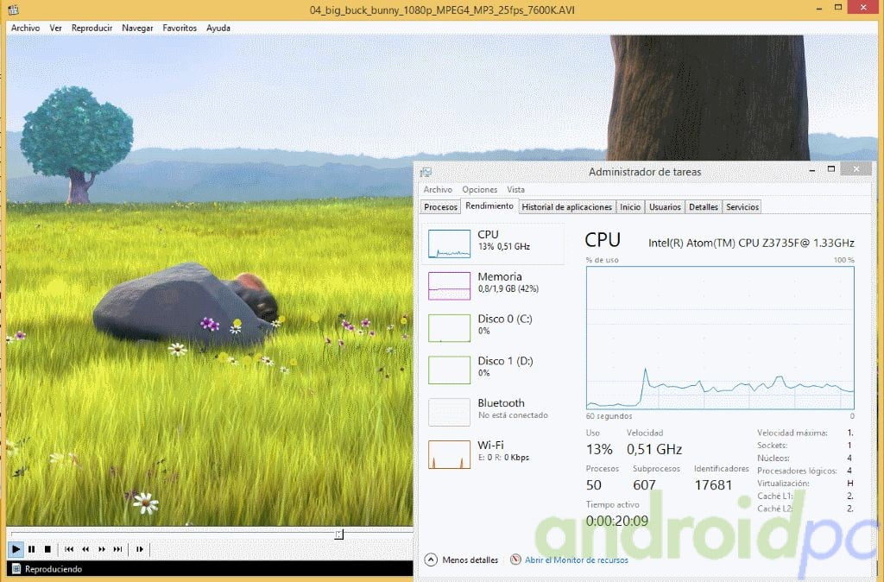884x582 pixels.
Task: Click media player title bar app icon
Action: coord(13,9)
